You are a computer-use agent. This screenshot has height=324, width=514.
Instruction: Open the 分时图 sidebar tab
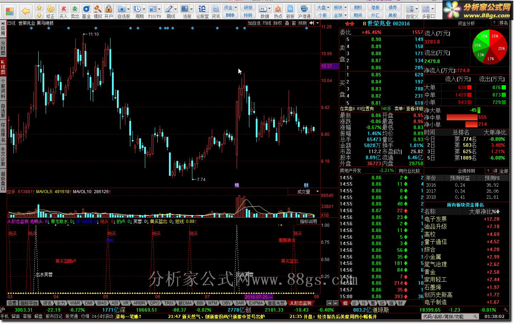[3, 48]
